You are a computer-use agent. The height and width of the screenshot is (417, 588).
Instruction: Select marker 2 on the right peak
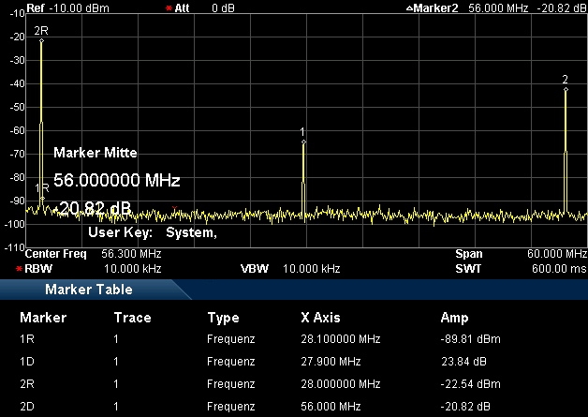[x=566, y=80]
